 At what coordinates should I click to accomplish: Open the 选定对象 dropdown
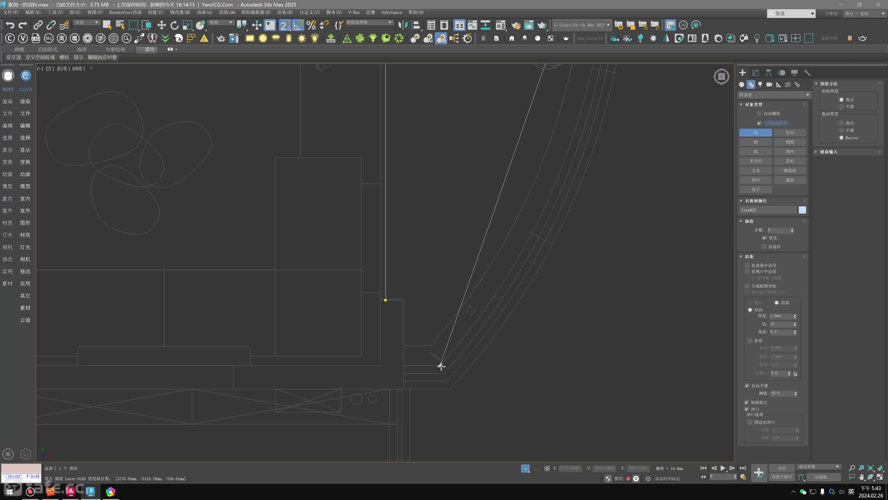pos(818,467)
